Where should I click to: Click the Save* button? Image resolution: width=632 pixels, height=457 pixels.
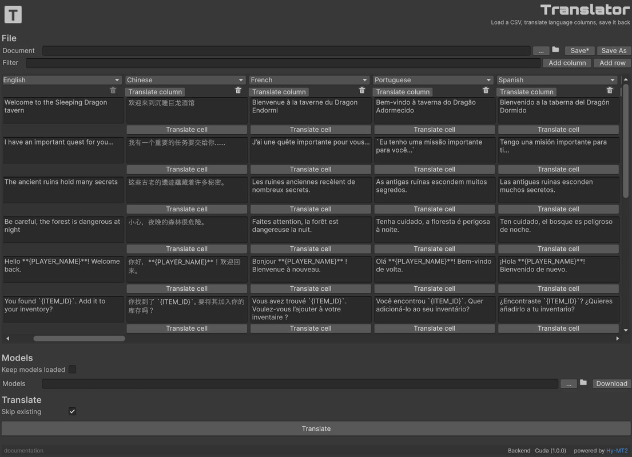click(x=579, y=51)
